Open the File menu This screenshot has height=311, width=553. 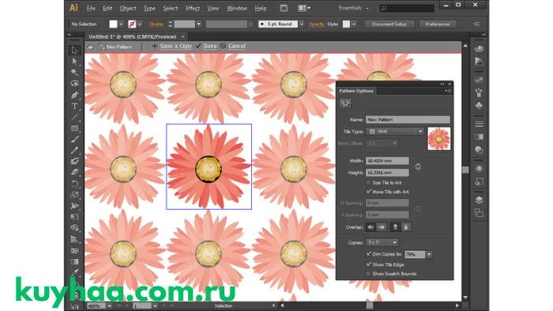[91, 8]
